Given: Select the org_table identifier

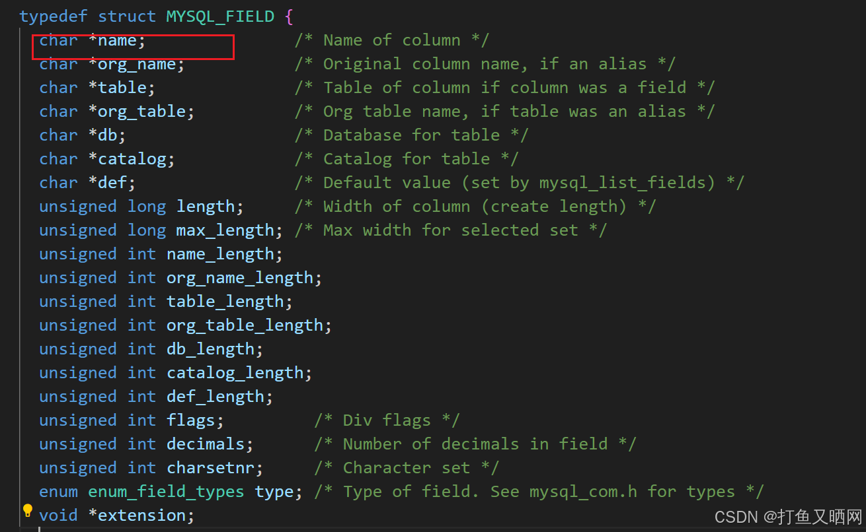Looking at the screenshot, I should (x=141, y=112).
